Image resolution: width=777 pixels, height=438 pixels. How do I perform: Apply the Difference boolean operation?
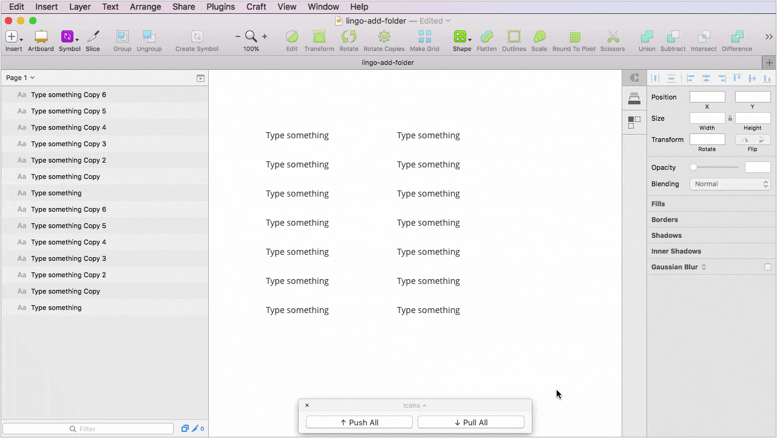click(737, 36)
